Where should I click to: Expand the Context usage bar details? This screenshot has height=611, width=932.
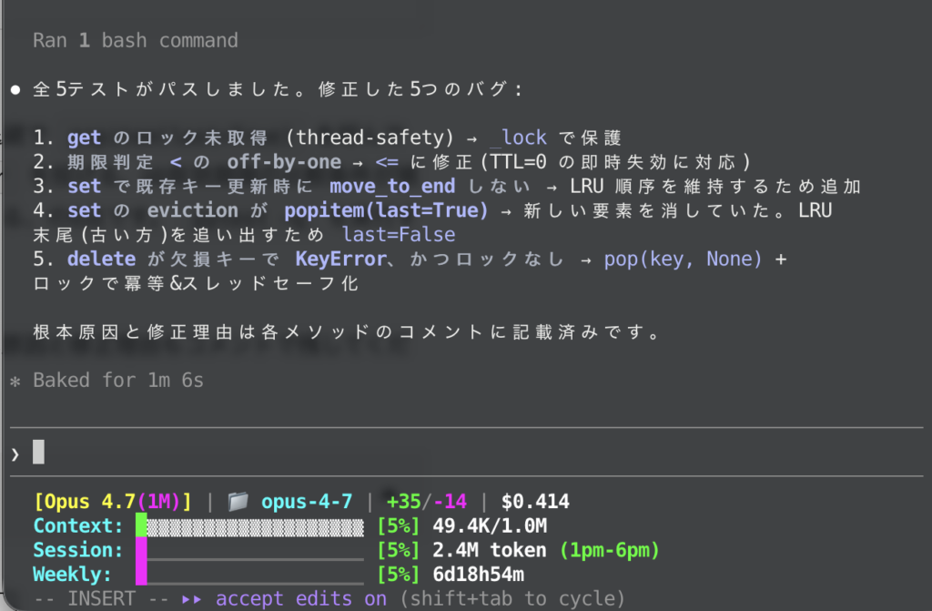click(x=250, y=525)
